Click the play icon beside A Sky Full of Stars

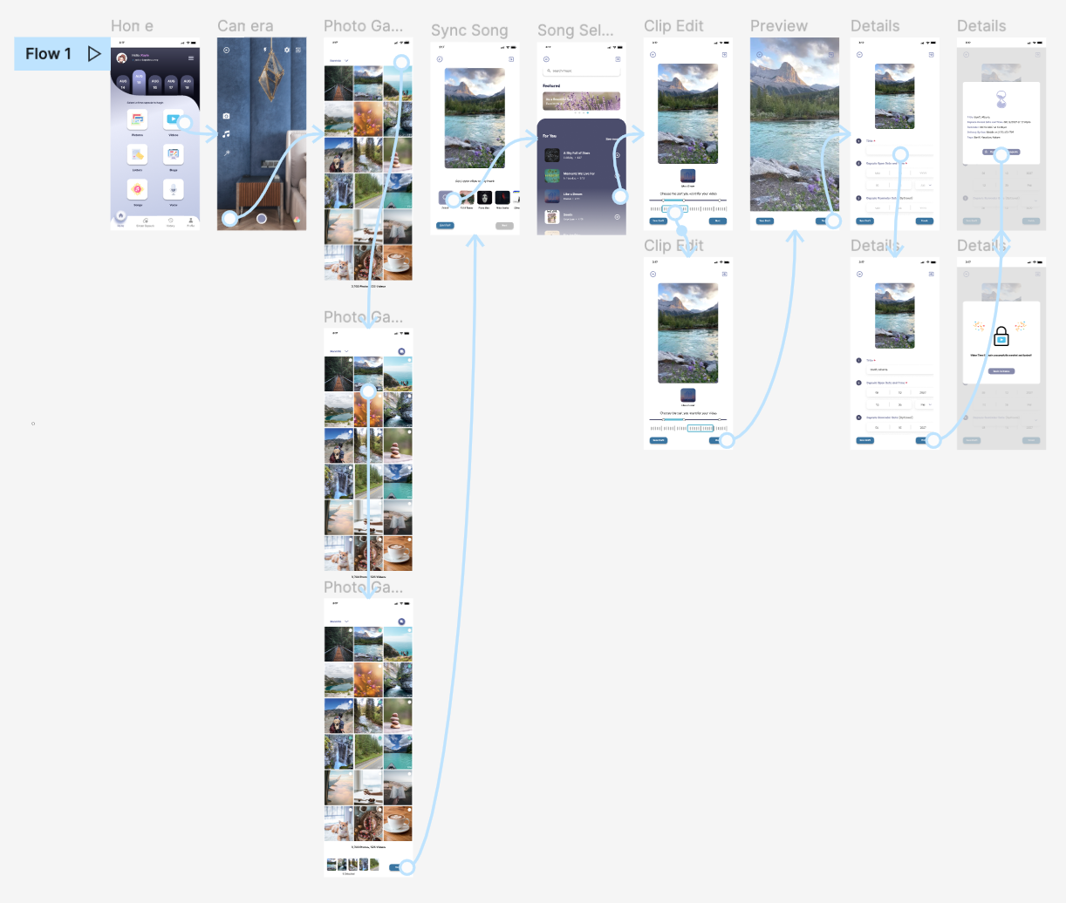point(618,155)
